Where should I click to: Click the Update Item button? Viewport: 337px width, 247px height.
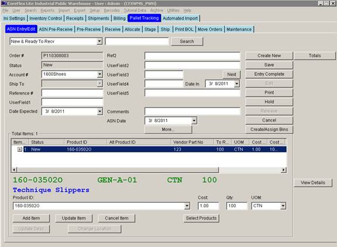74,218
